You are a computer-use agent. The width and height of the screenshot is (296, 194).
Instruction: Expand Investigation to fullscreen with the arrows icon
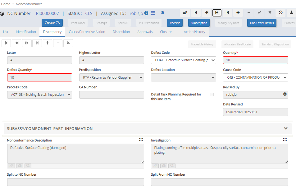(285, 140)
